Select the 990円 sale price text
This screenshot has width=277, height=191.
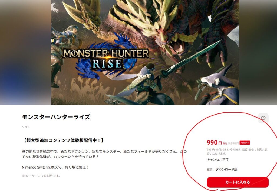point(214,142)
